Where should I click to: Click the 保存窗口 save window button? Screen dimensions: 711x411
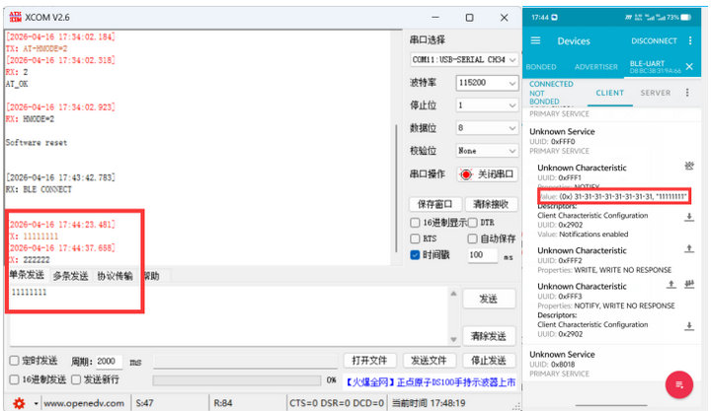434,204
